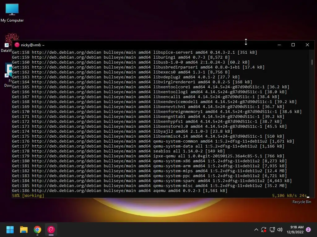Click the Get:161 libusbredirparser1 line

click(x=138, y=67)
